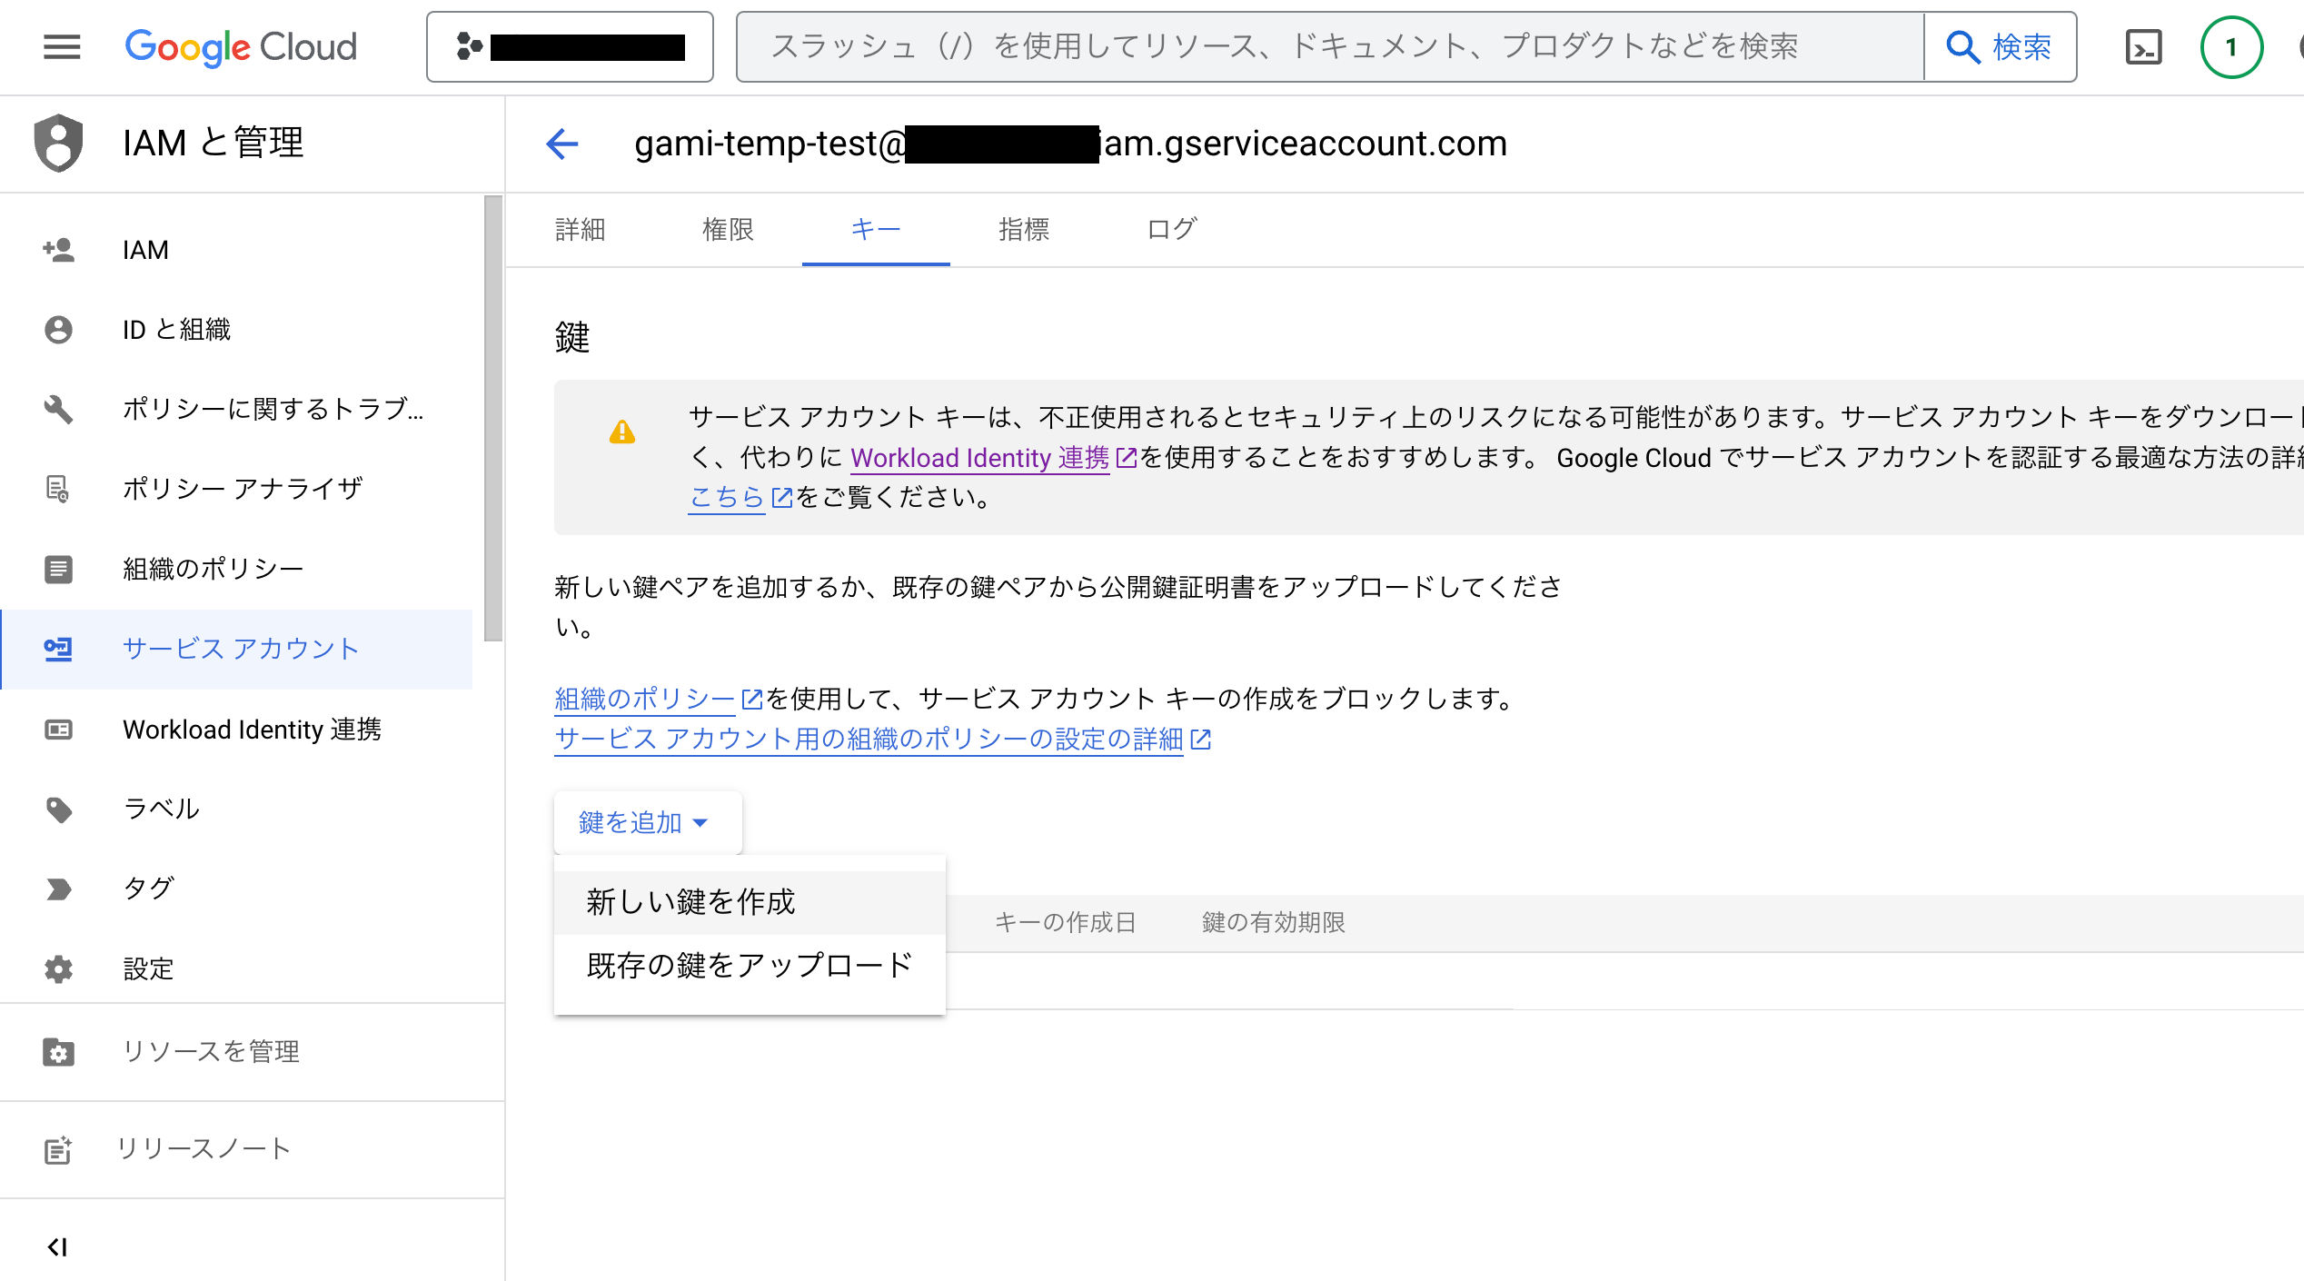Choose 新しい鍵を作成 from the menu
Viewport: 2304px width, 1281px height.
coord(750,902)
